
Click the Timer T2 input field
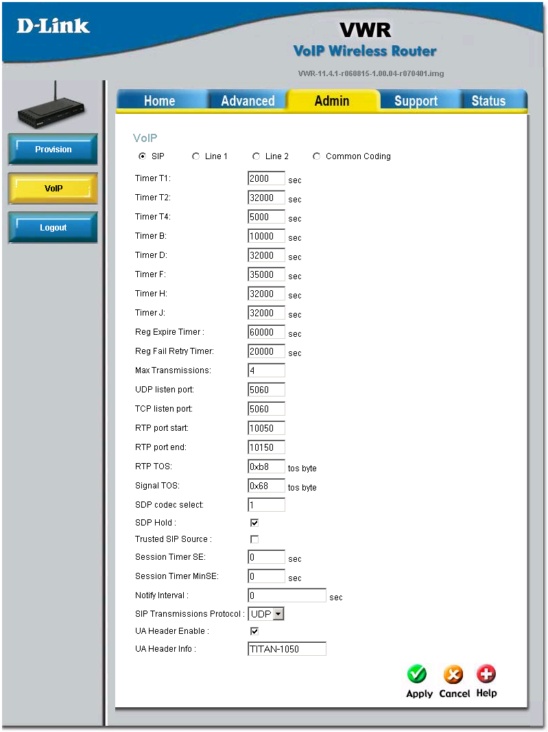[x=266, y=198]
